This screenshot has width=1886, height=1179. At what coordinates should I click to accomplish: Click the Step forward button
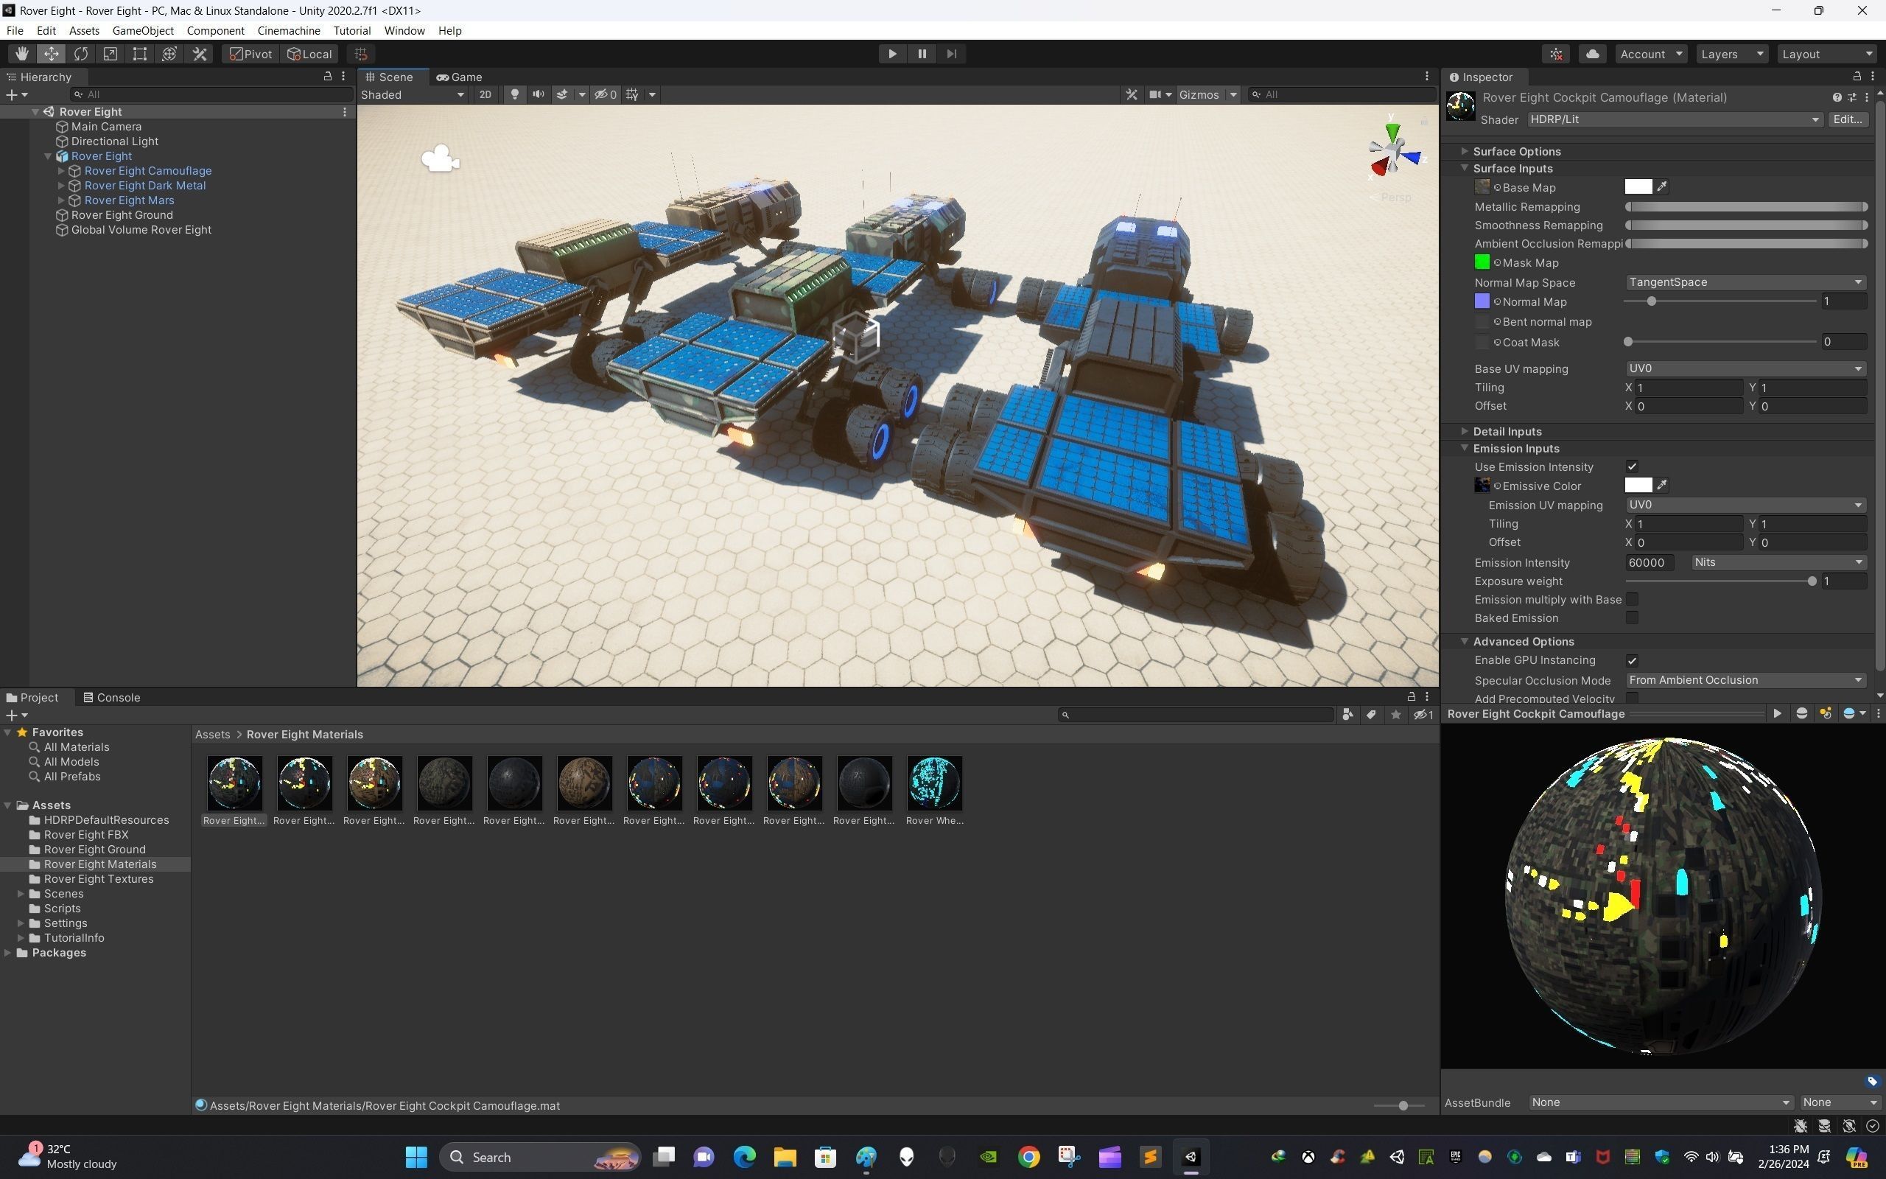click(x=952, y=54)
